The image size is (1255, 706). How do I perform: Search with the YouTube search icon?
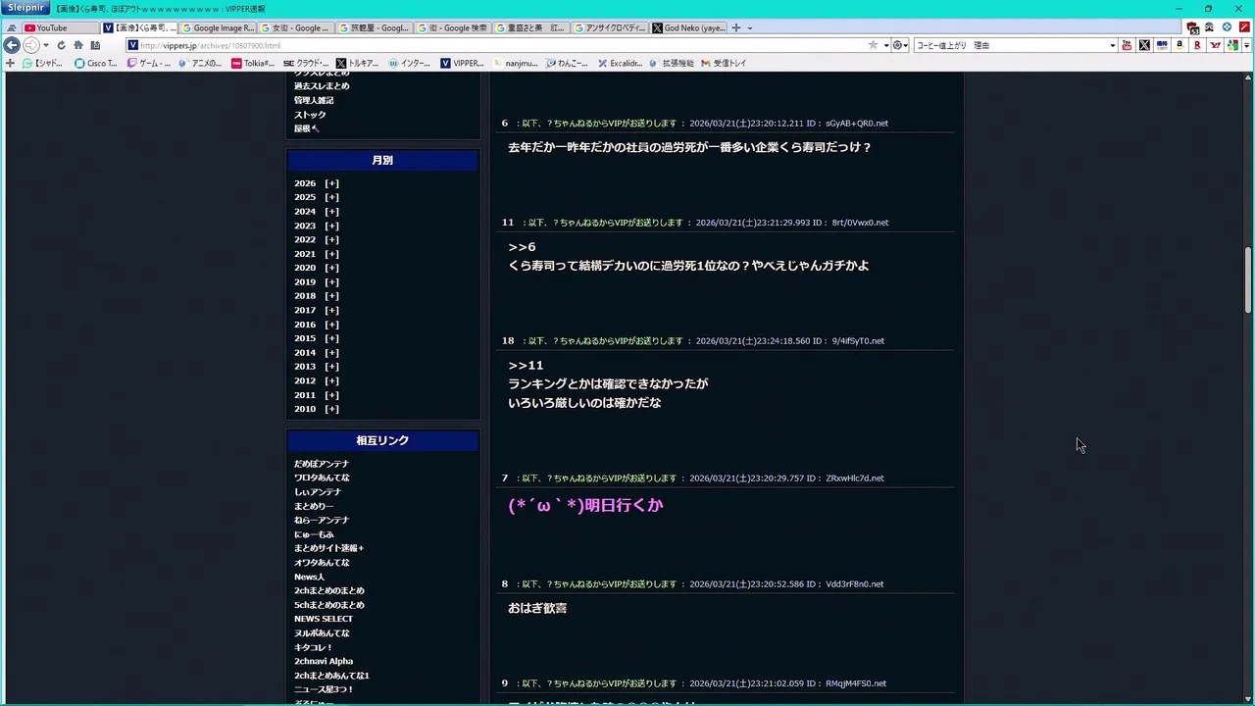(x=1127, y=45)
